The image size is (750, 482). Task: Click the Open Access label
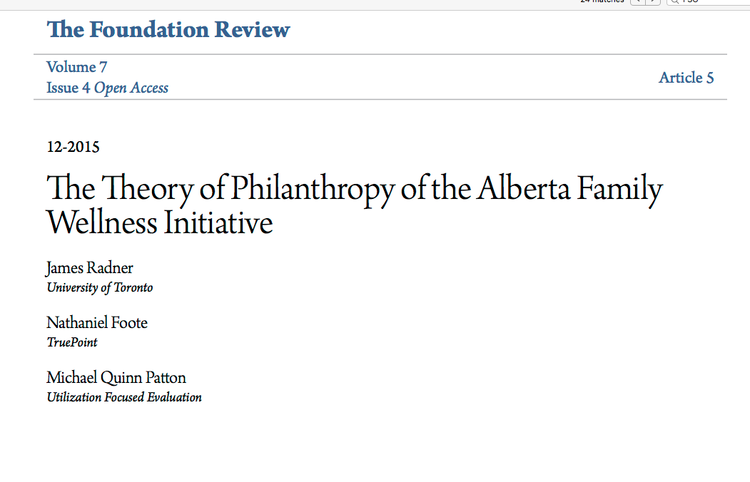pyautogui.click(x=131, y=88)
